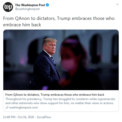Open the bold article card headline
Screen dimensions: 122x122
[55, 95]
